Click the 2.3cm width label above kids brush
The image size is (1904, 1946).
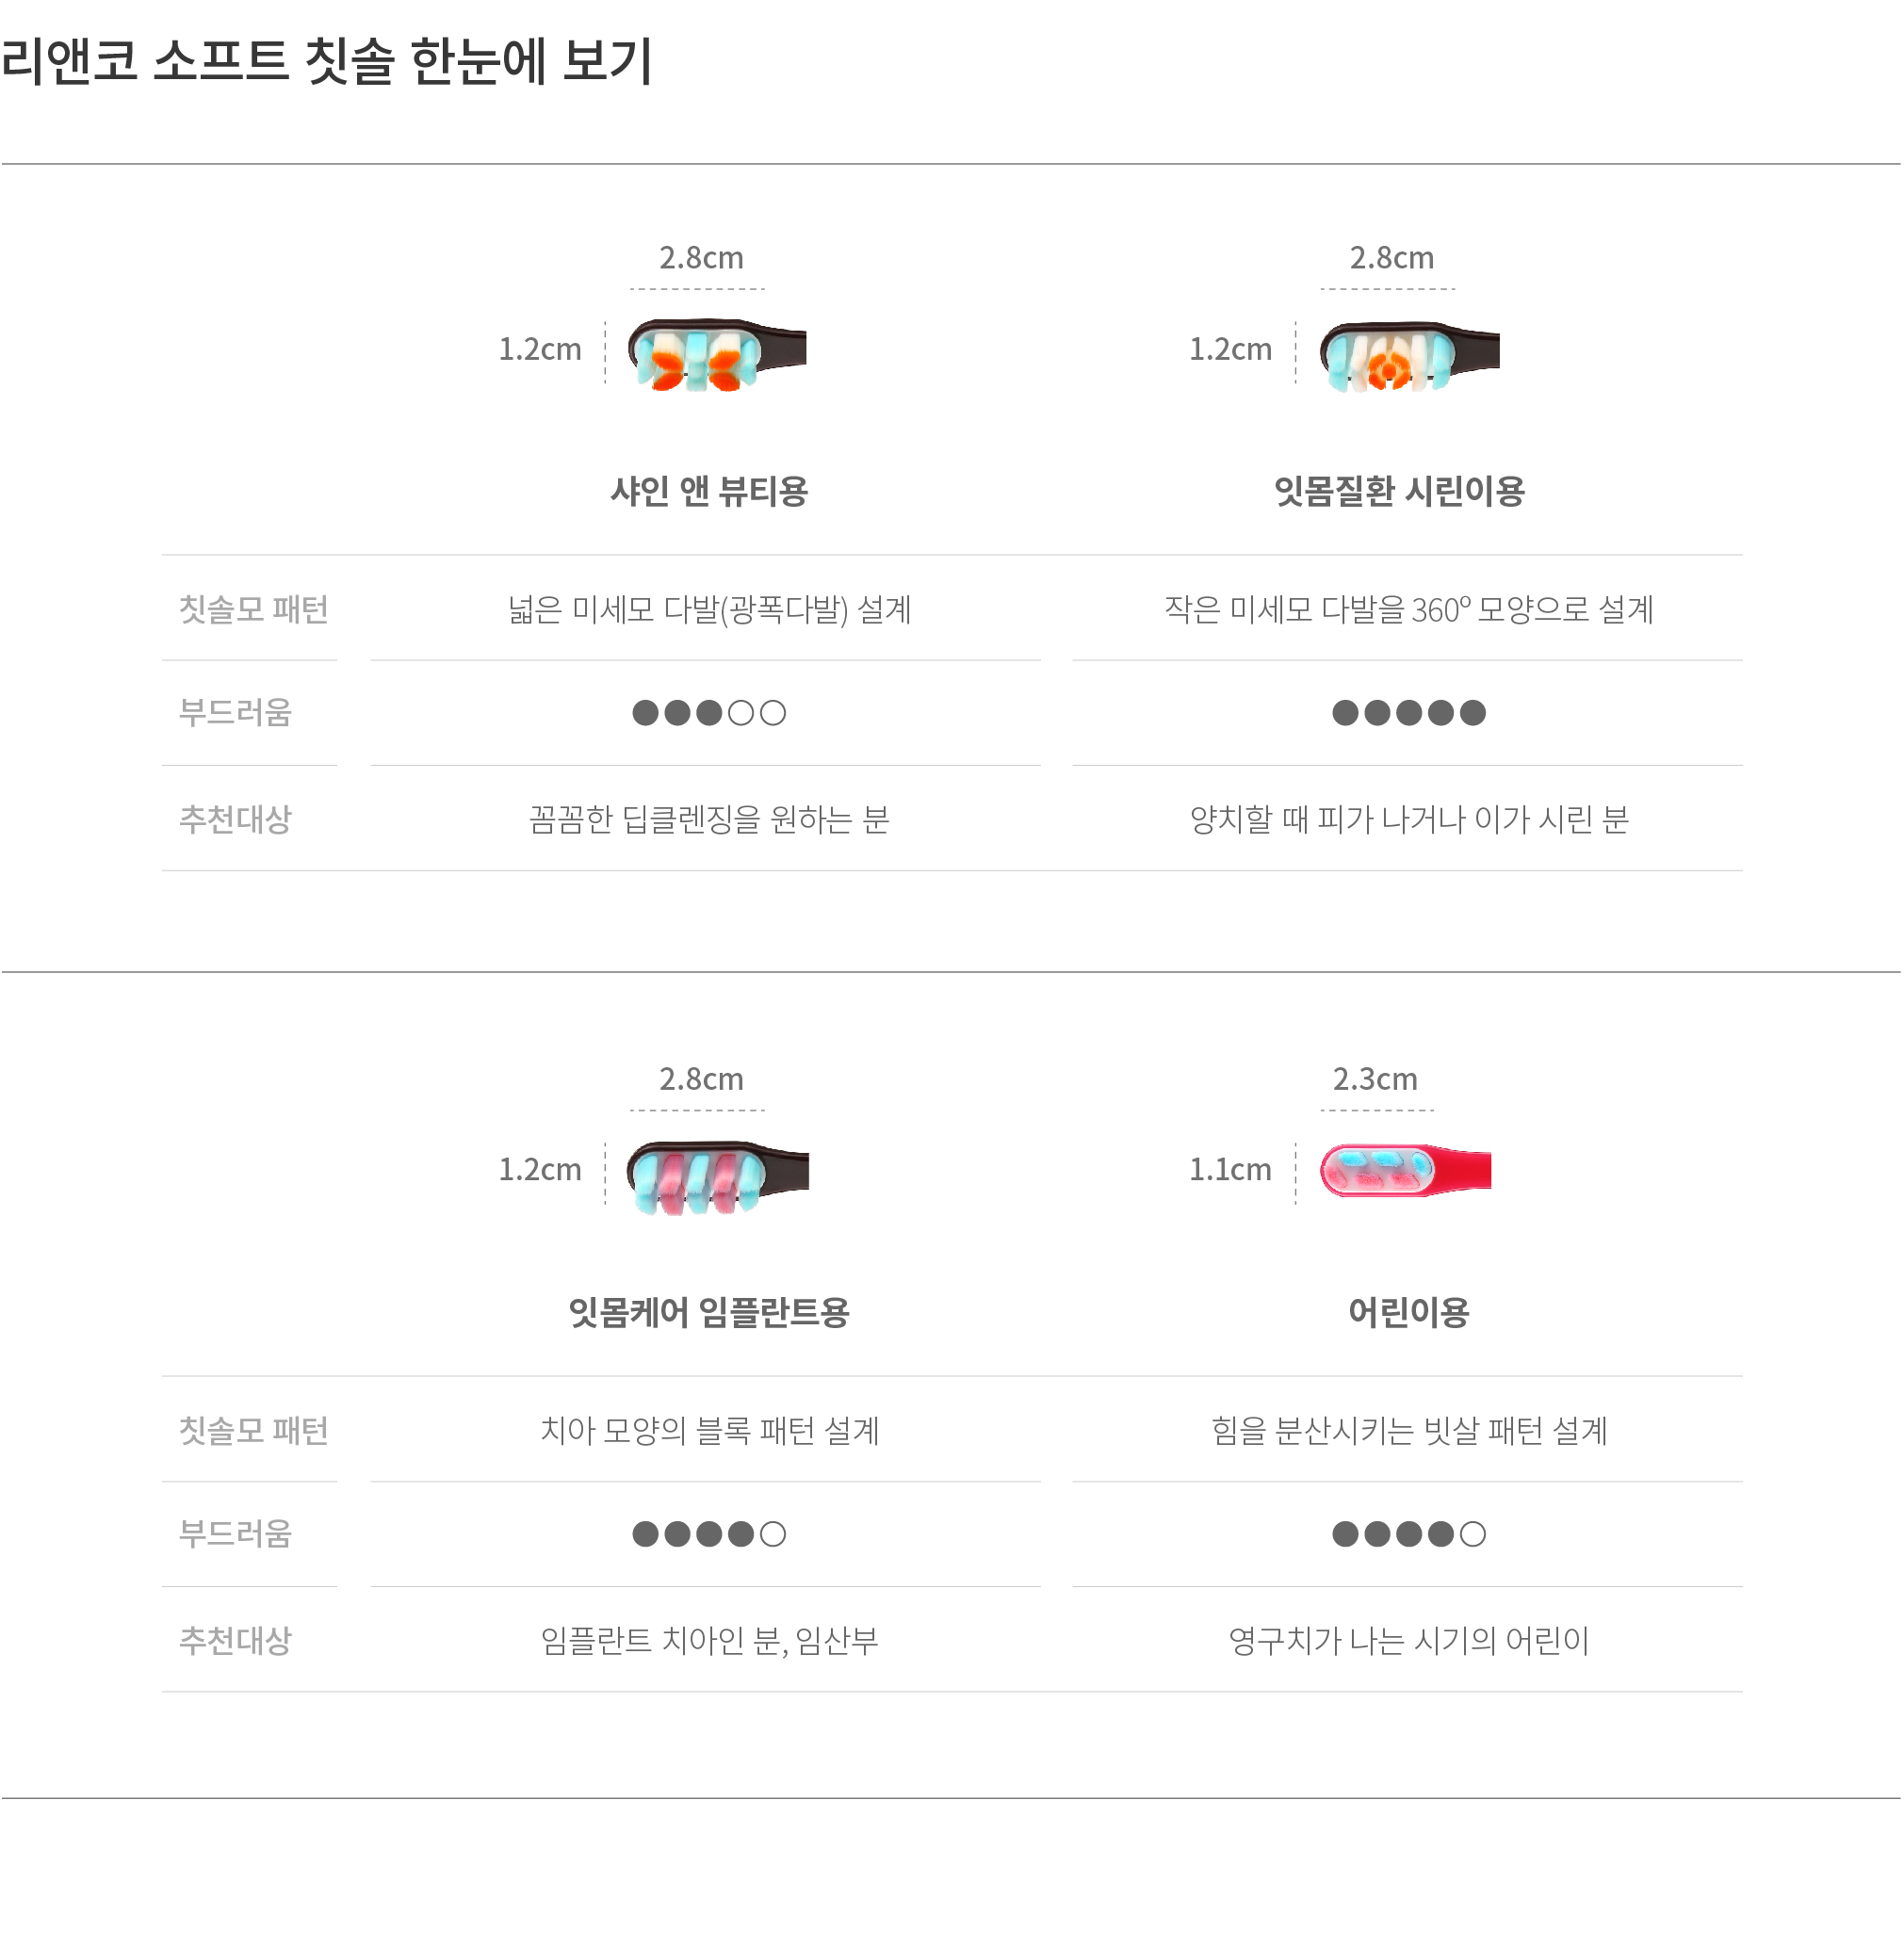click(x=1375, y=1079)
